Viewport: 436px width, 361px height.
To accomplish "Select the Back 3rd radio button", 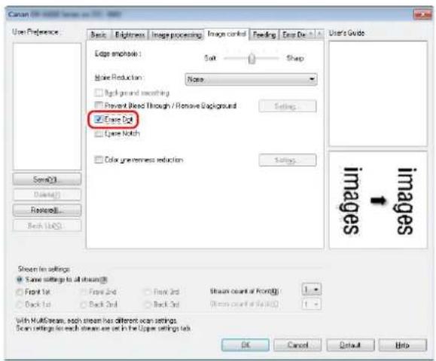I will pyautogui.click(x=148, y=304).
